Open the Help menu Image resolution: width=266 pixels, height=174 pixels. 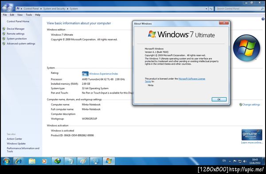(x=38, y=15)
